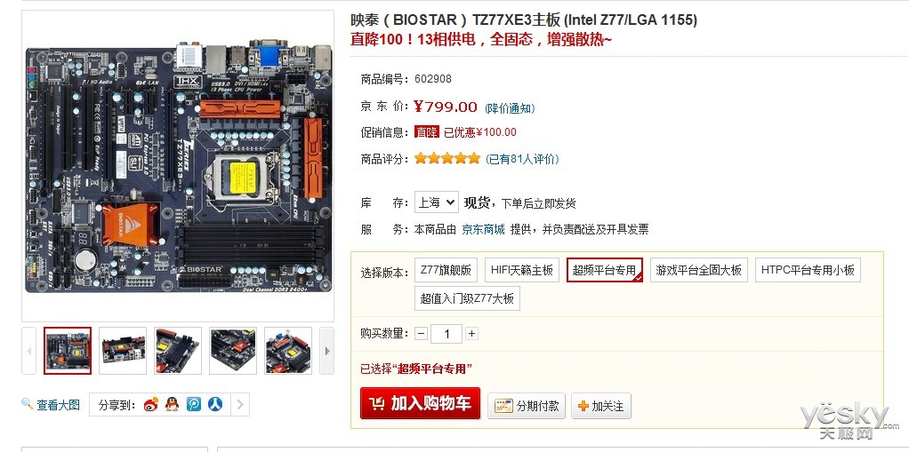This screenshot has width=909, height=452.
Task: Click the 加关注 follow button
Action: point(601,406)
